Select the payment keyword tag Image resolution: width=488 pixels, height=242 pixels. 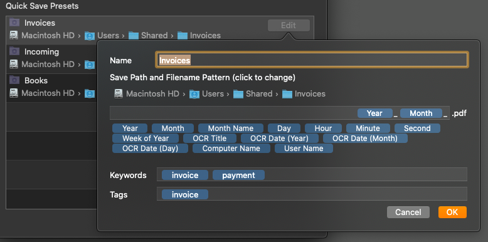(238, 175)
